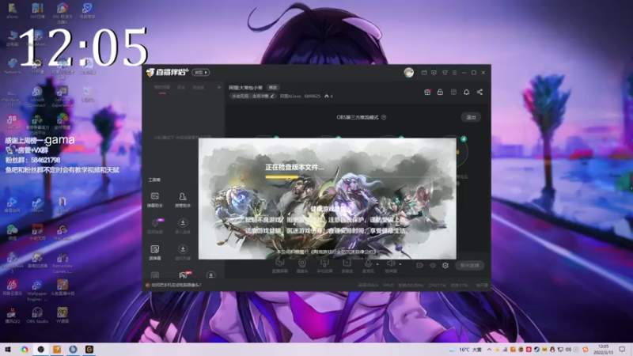Viewport: 633px width, 356px height.
Task: Open the Battlestate Games launcher icon
Action: tap(63, 263)
